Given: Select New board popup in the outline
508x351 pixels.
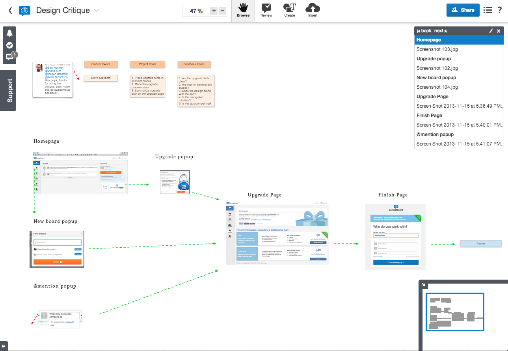Looking at the screenshot, I should click(459, 78).
